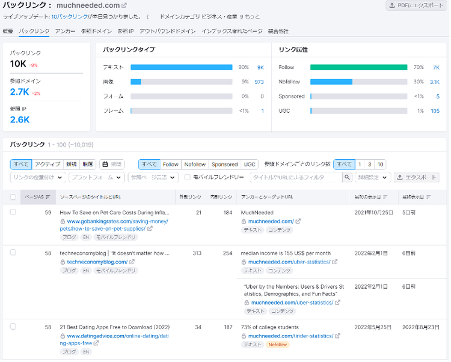This screenshot has height=362, width=451.
Task: Click the Nofollow tag in dating apps row
Action: [277, 345]
